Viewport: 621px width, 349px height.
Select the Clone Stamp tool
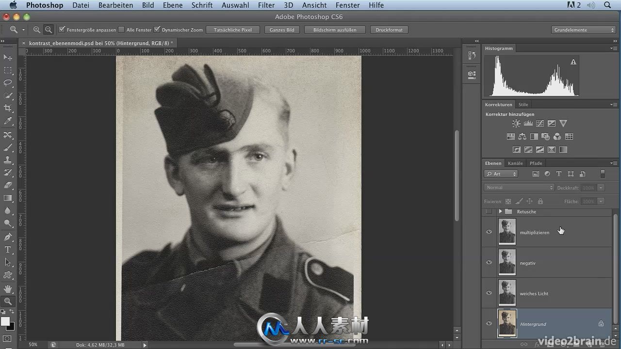tap(8, 160)
